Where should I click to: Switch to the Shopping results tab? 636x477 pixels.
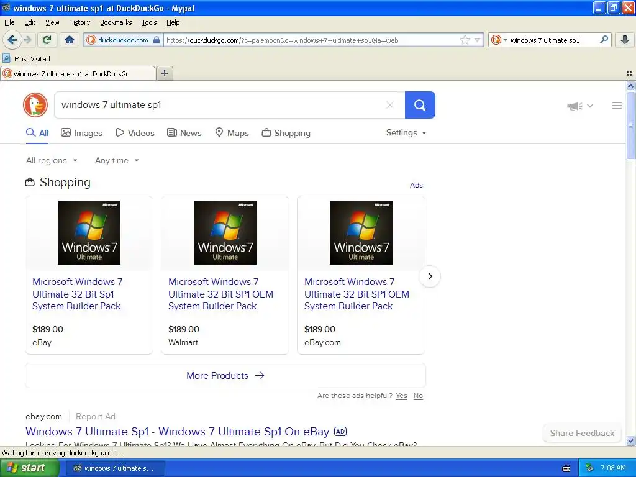coord(286,133)
